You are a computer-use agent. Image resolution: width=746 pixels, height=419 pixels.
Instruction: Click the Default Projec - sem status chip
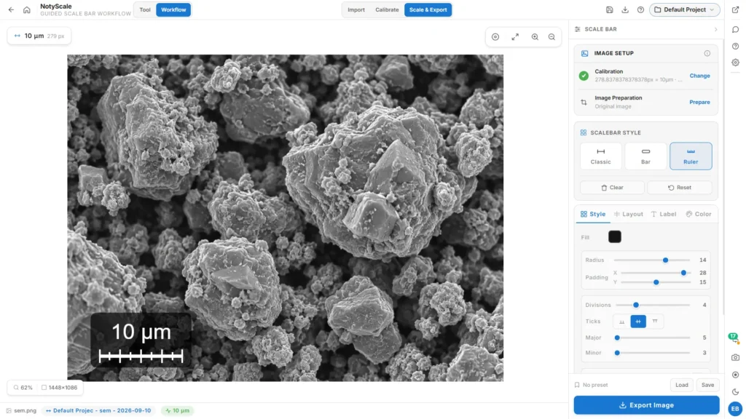click(x=98, y=410)
